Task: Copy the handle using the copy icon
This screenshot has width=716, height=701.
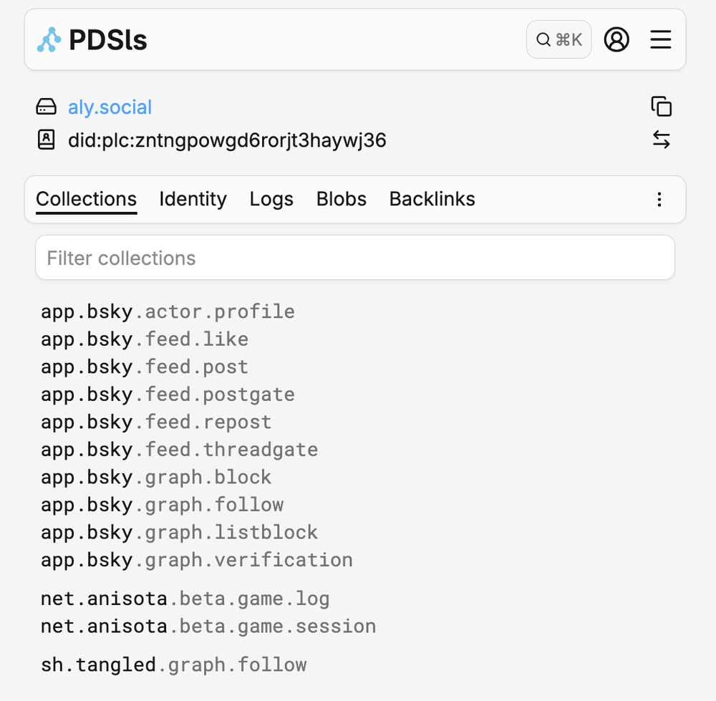Action: point(662,107)
